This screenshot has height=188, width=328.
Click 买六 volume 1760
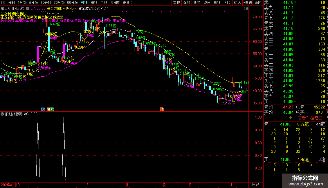click(320, 81)
